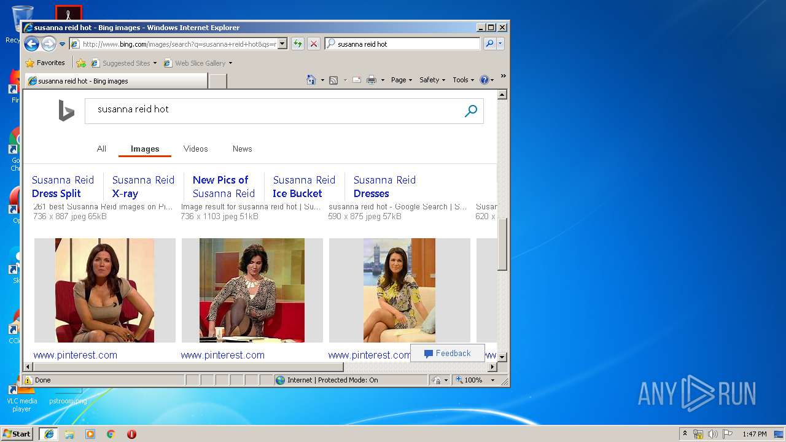Expand the address bar autocomplete dropdown
786x442 pixels.
point(282,44)
